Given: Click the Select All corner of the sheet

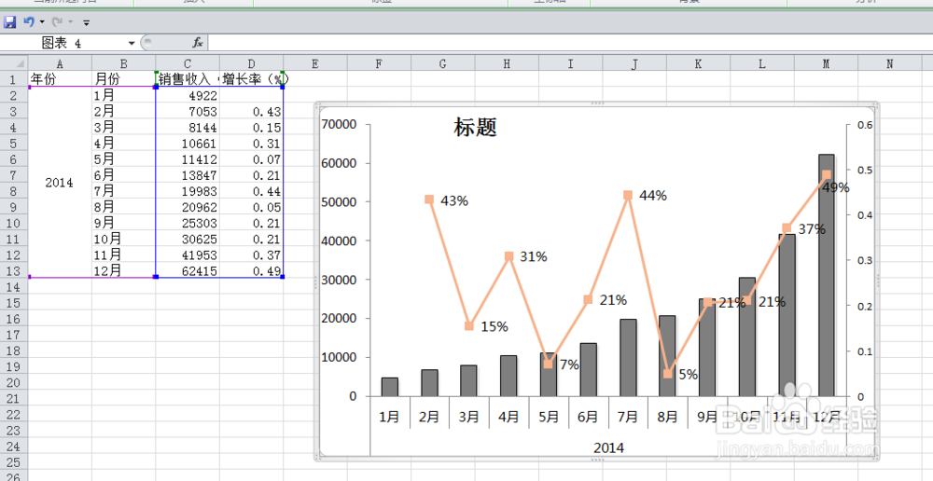Looking at the screenshot, I should click(x=14, y=63).
